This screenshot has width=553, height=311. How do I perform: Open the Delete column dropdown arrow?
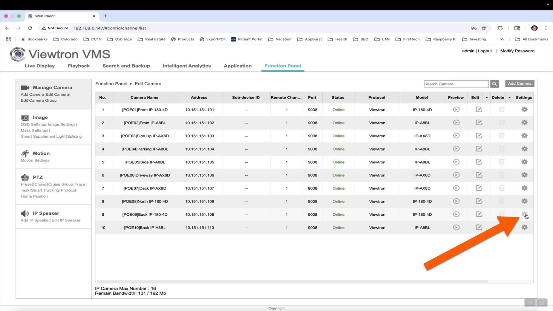509,98
